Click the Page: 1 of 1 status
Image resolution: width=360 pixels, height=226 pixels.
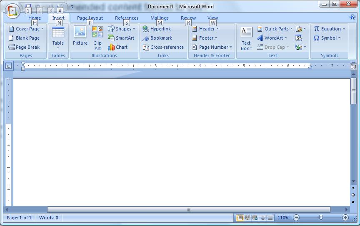pos(19,218)
